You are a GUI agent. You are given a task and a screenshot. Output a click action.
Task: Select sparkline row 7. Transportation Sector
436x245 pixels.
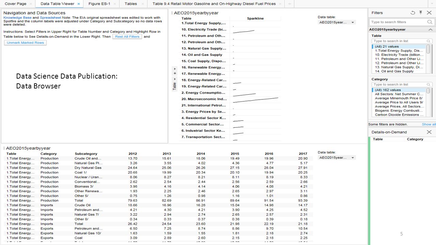click(230, 137)
